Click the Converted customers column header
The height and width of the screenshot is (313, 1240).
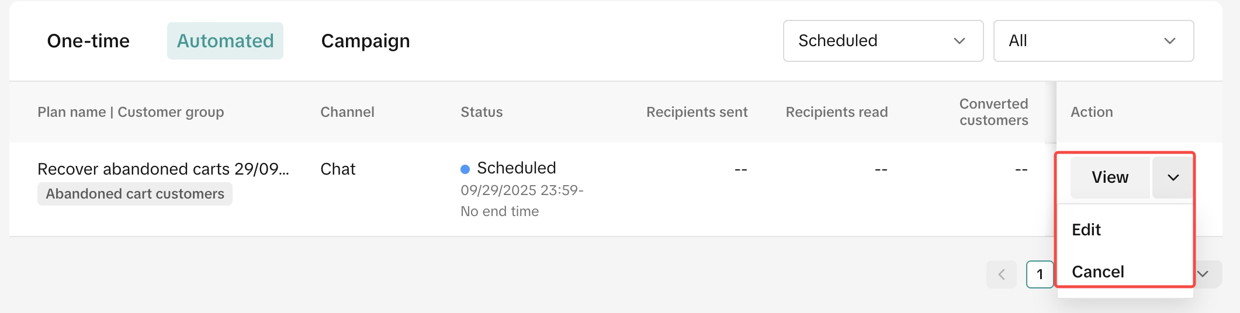tap(993, 112)
